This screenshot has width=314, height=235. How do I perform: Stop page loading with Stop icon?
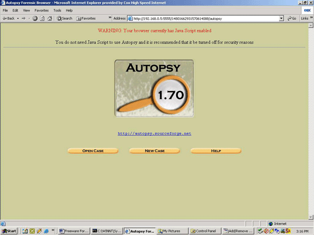pos(35,18)
